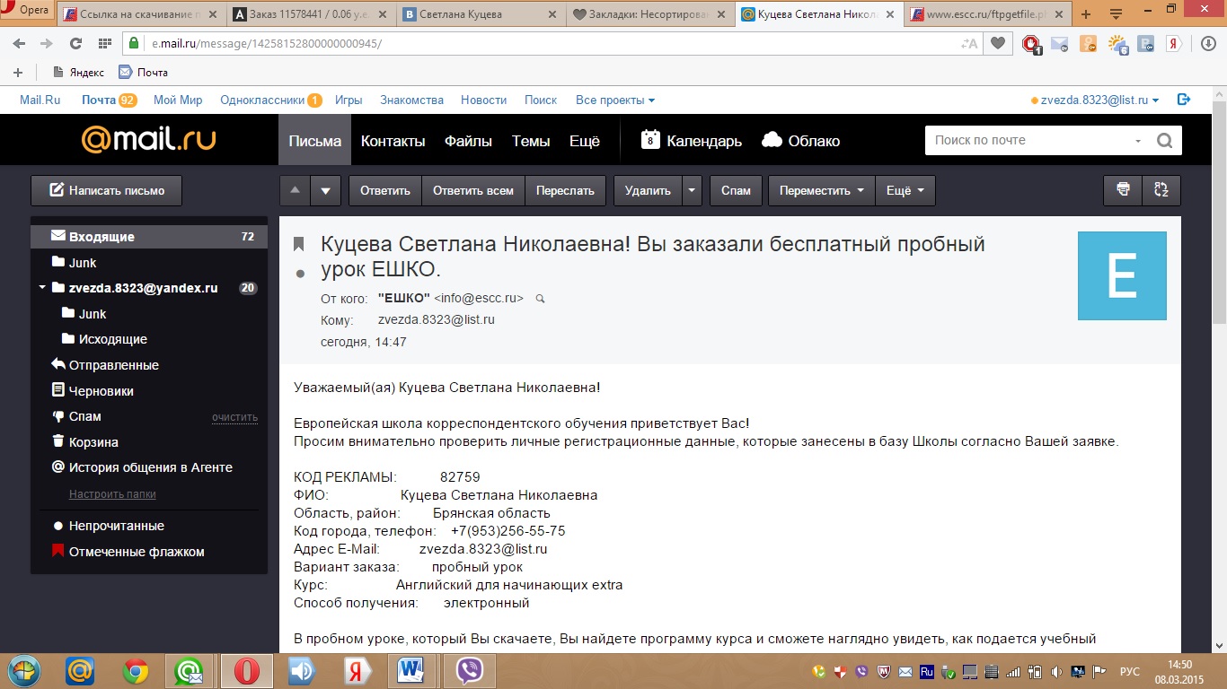Image resolution: width=1227 pixels, height=689 pixels.
Task: Open the Календарь service
Action: click(692, 141)
